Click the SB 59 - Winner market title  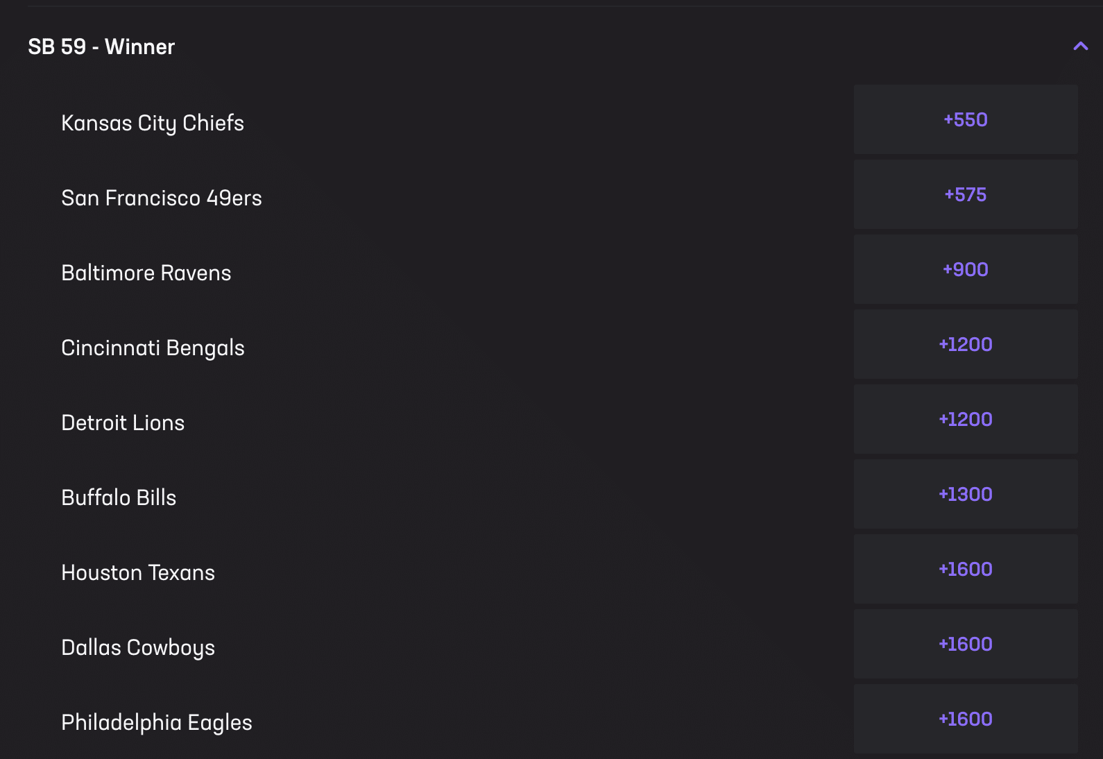(101, 46)
